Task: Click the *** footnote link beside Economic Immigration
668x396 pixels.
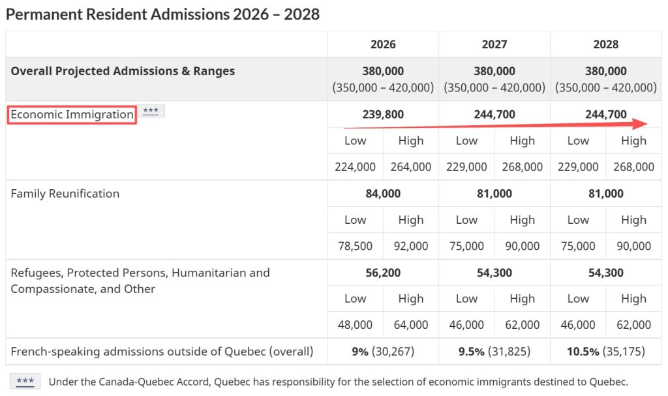Action: tap(151, 111)
